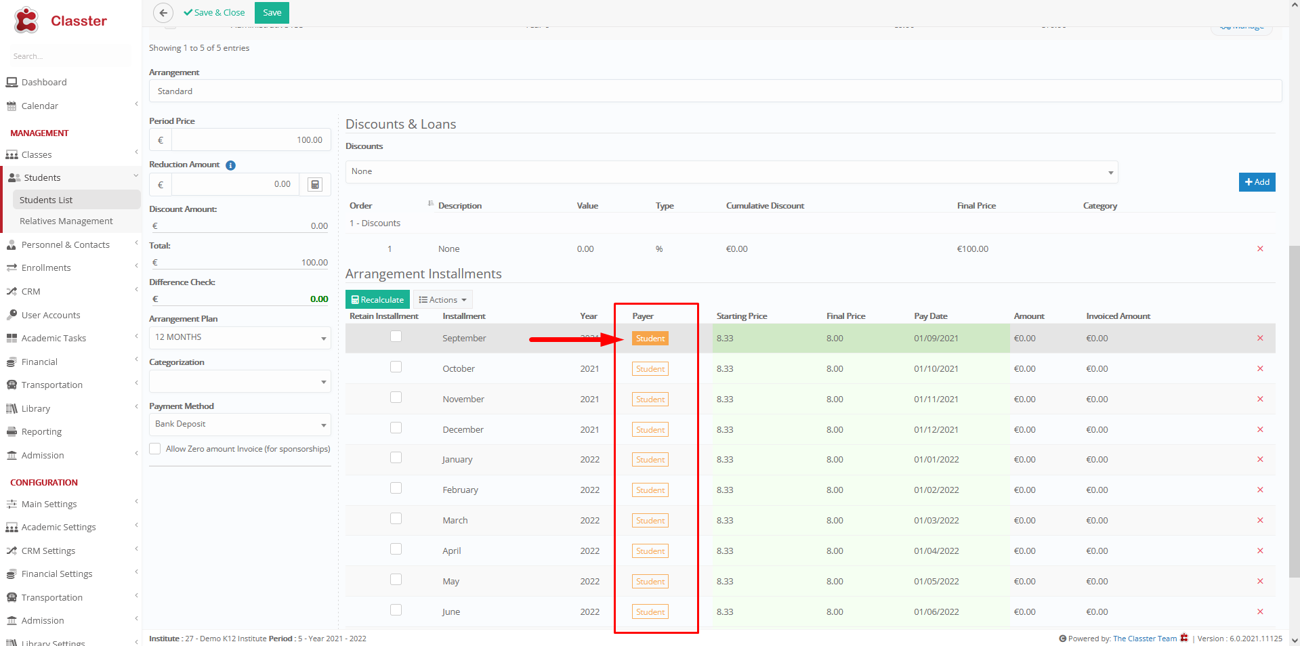Click the Student payer tag for September
The image size is (1300, 646).
tap(650, 339)
